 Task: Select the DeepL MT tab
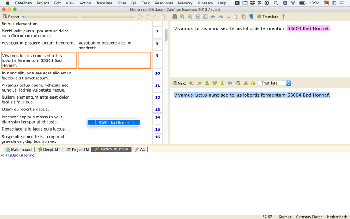49,149
